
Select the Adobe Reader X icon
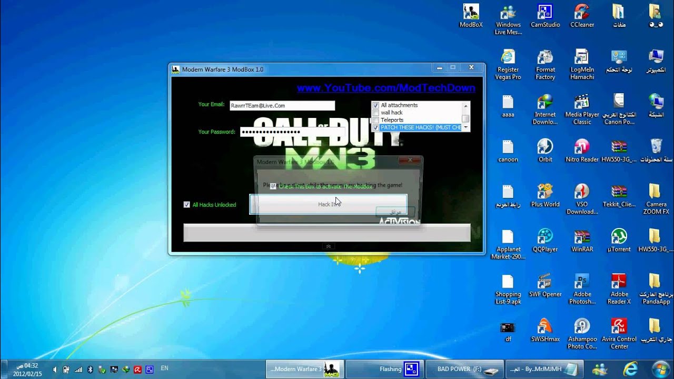pyautogui.click(x=619, y=290)
